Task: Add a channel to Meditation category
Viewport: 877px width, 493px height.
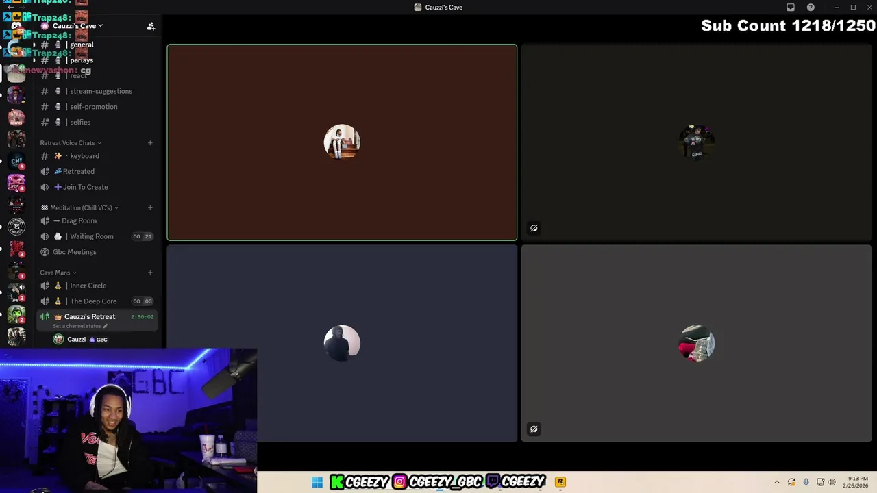Action: [150, 207]
